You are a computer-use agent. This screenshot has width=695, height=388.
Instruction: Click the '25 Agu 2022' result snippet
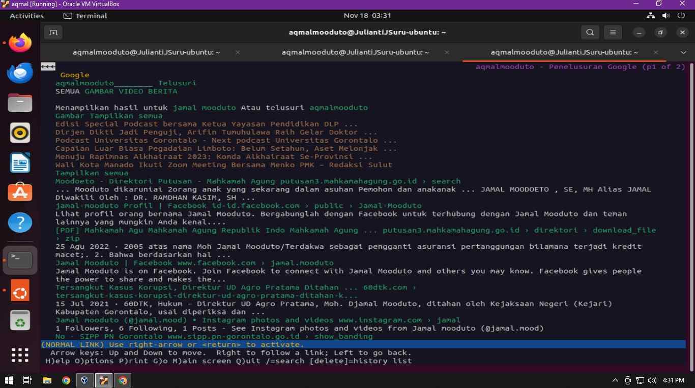point(349,250)
